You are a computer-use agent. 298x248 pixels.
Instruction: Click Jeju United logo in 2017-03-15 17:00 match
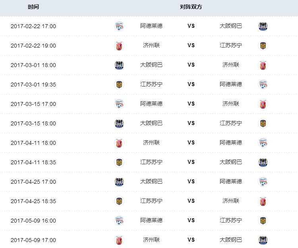pos(263,104)
